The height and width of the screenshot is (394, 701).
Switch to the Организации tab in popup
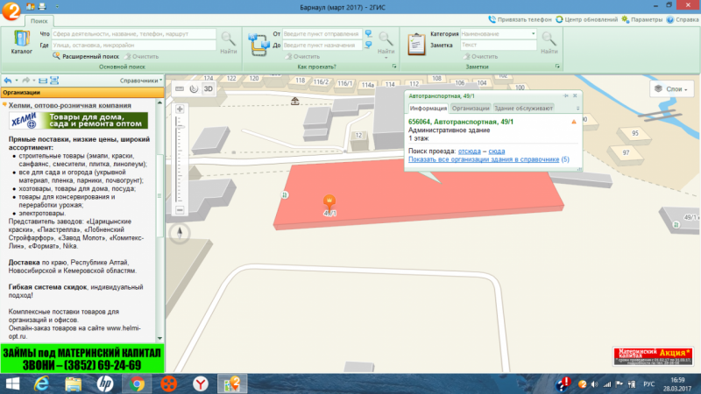[x=471, y=108]
